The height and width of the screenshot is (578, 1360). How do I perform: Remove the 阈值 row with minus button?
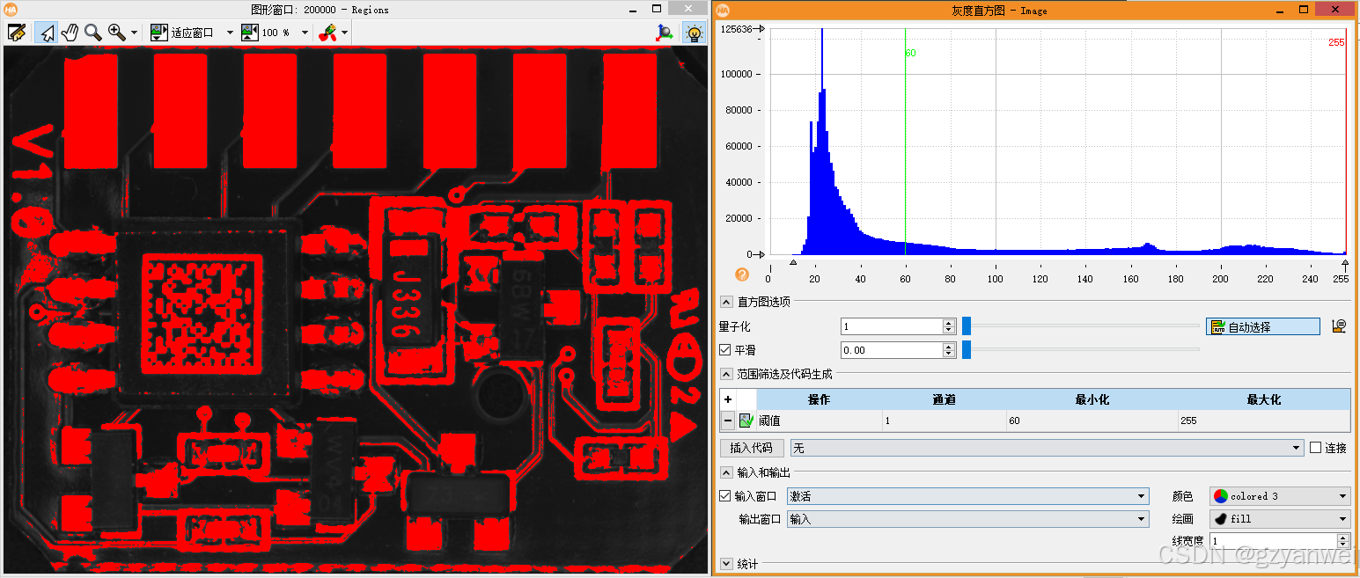728,421
